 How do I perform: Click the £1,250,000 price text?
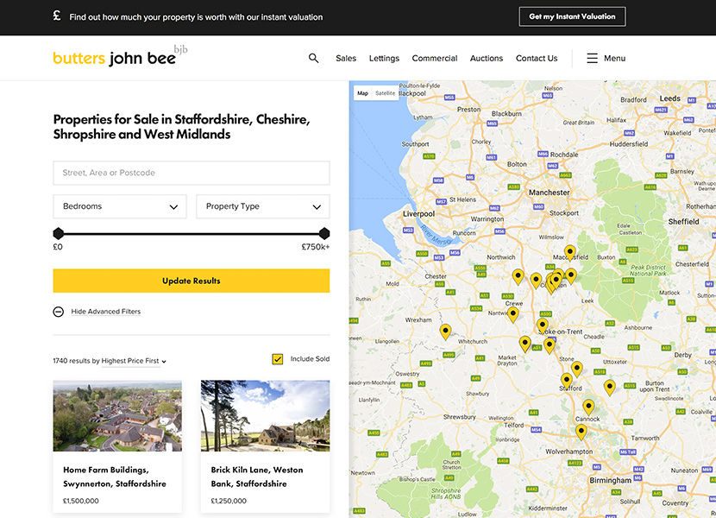pos(229,501)
